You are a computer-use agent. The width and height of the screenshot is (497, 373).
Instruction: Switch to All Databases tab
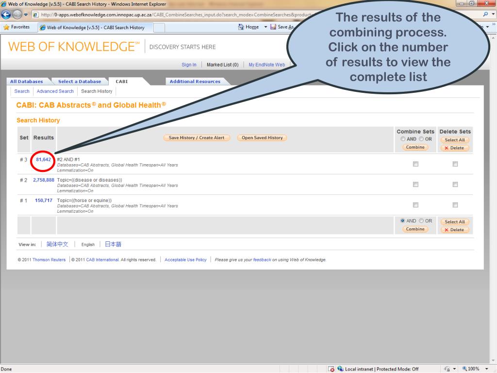27,82
